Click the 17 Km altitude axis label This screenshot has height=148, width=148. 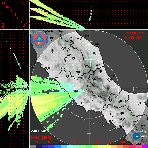[x=3, y=3]
